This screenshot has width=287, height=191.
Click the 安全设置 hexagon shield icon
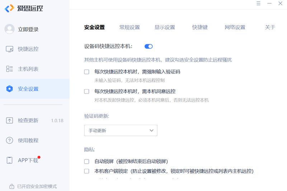click(x=10, y=89)
